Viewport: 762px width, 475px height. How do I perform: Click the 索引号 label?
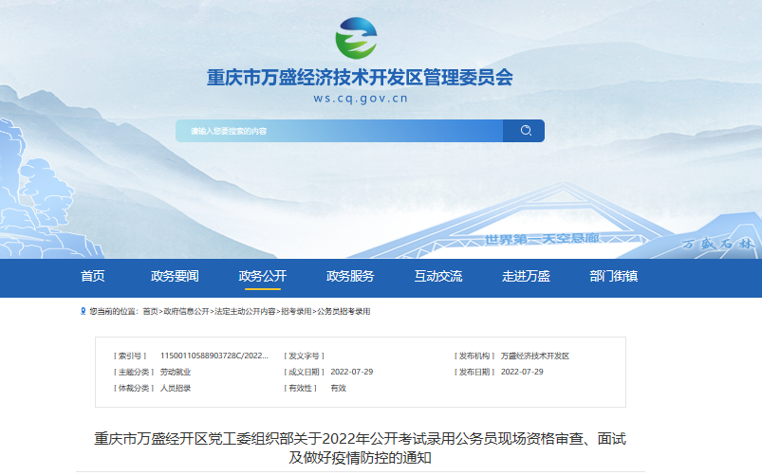point(130,356)
